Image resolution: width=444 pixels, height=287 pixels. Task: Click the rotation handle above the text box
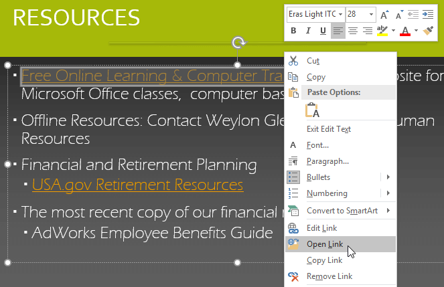(238, 43)
